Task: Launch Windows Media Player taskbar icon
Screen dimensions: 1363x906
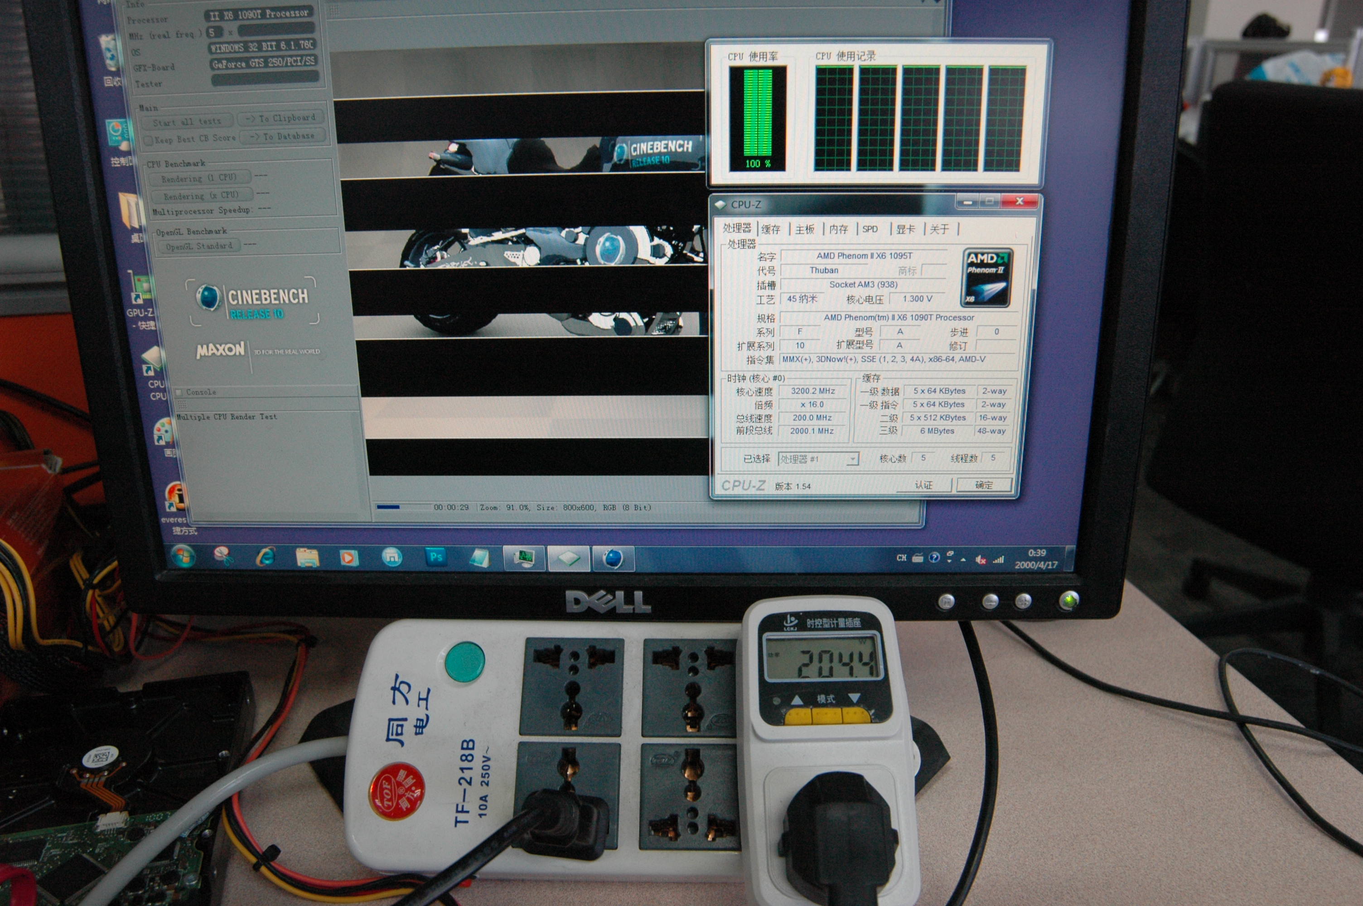Action: (x=348, y=558)
